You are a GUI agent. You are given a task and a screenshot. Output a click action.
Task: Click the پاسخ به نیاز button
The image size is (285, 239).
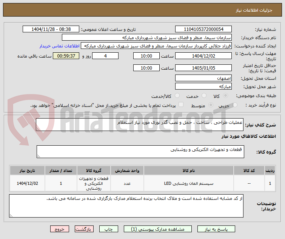pyautogui.click(x=216, y=229)
